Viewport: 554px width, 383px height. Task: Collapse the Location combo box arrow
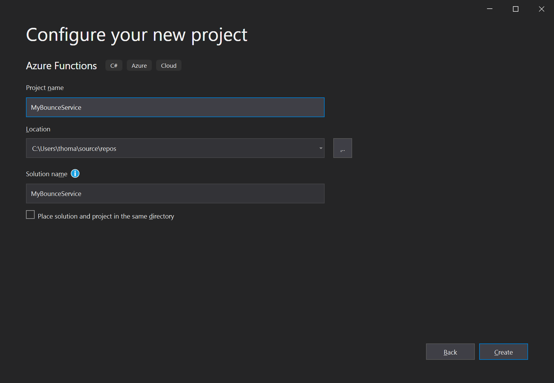[x=320, y=148]
